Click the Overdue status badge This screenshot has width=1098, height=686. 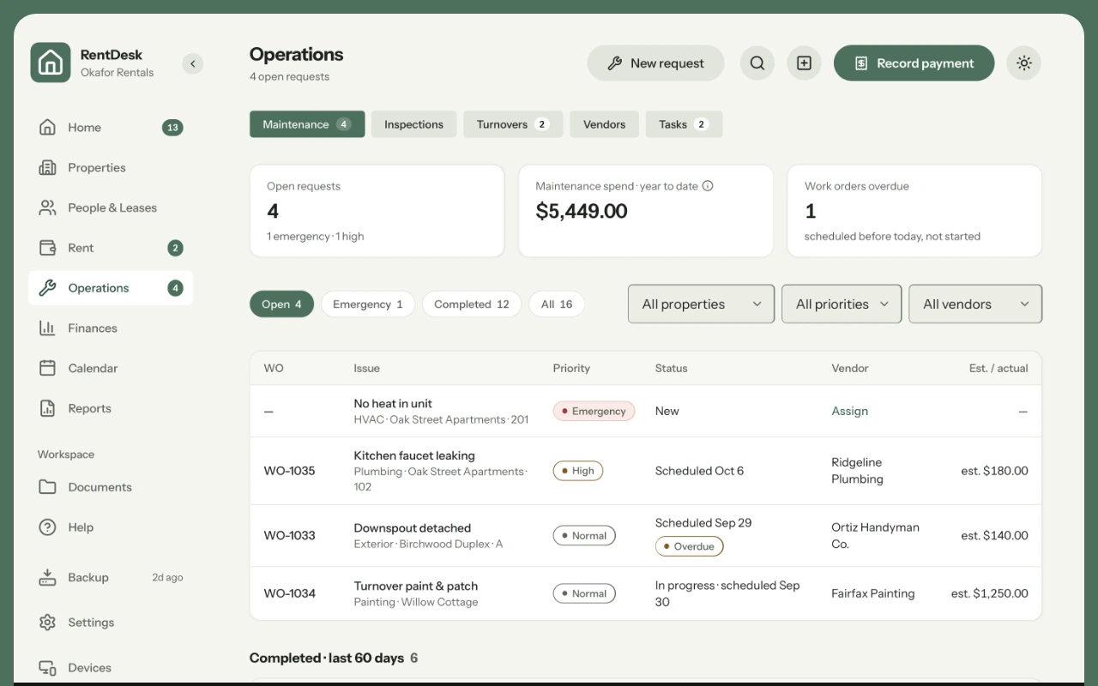689,546
